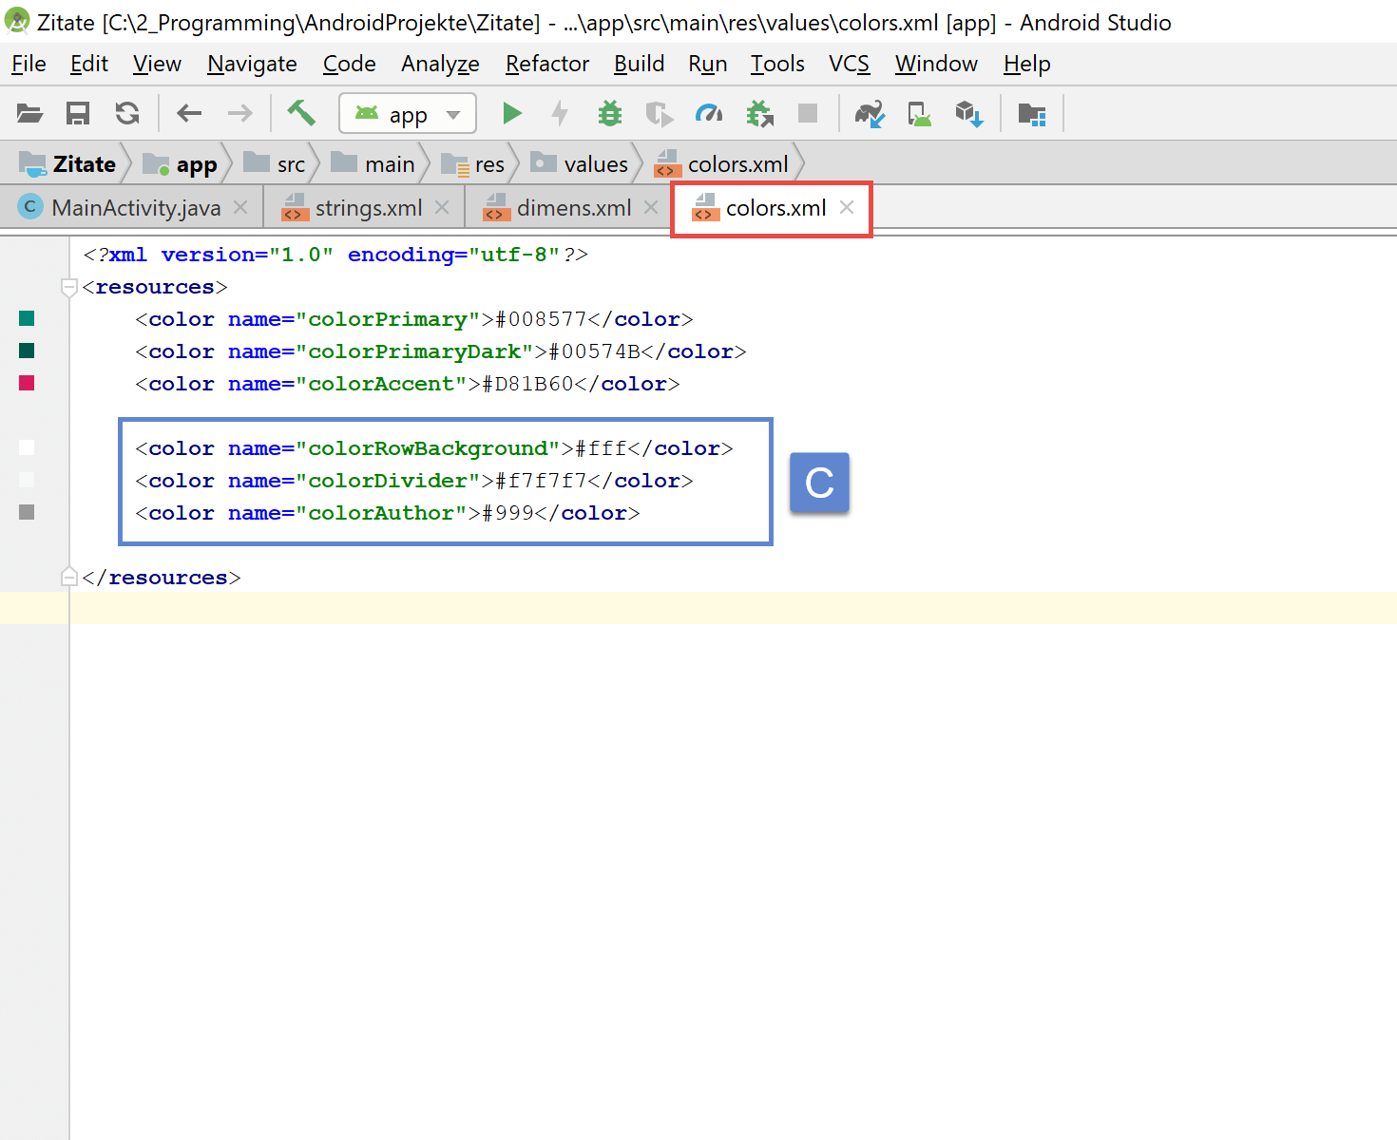The height and width of the screenshot is (1140, 1397).
Task: Click the gray colorAuthor gutter swatch
Action: [27, 512]
